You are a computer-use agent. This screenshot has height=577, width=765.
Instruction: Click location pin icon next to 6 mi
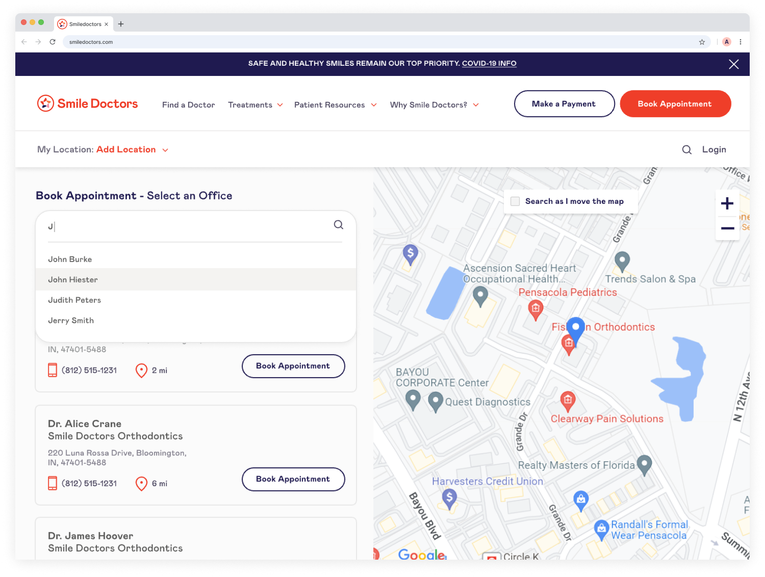[141, 484]
